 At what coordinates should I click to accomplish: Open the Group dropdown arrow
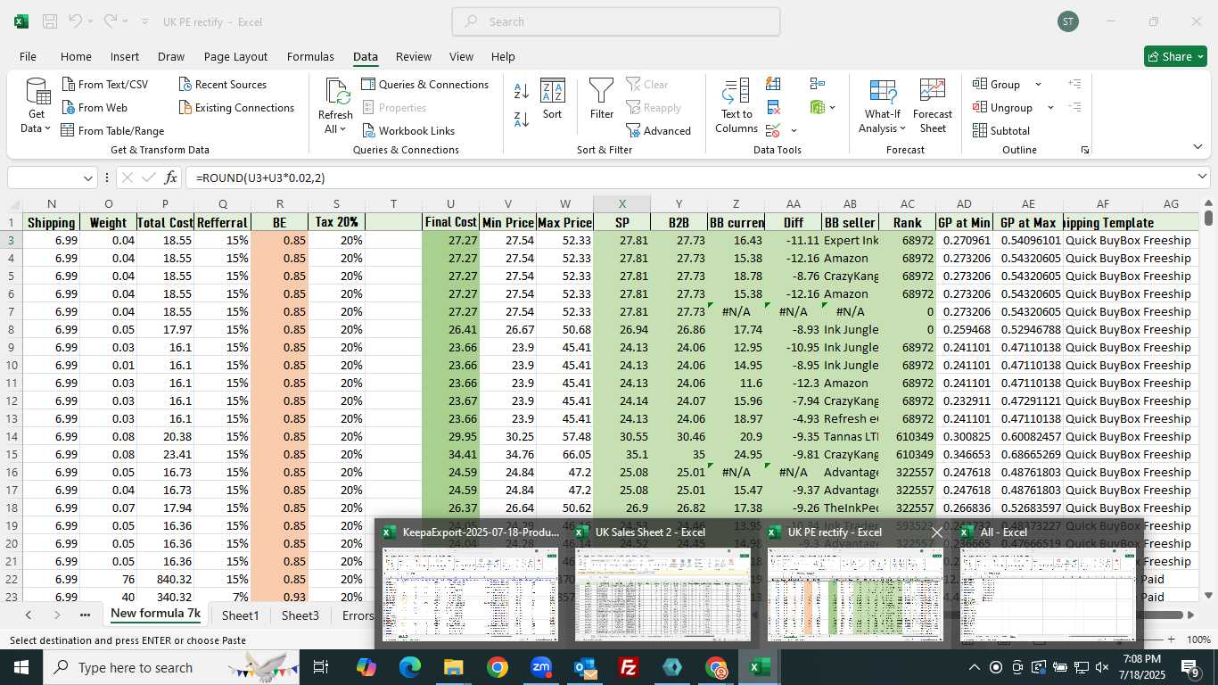tap(1038, 84)
